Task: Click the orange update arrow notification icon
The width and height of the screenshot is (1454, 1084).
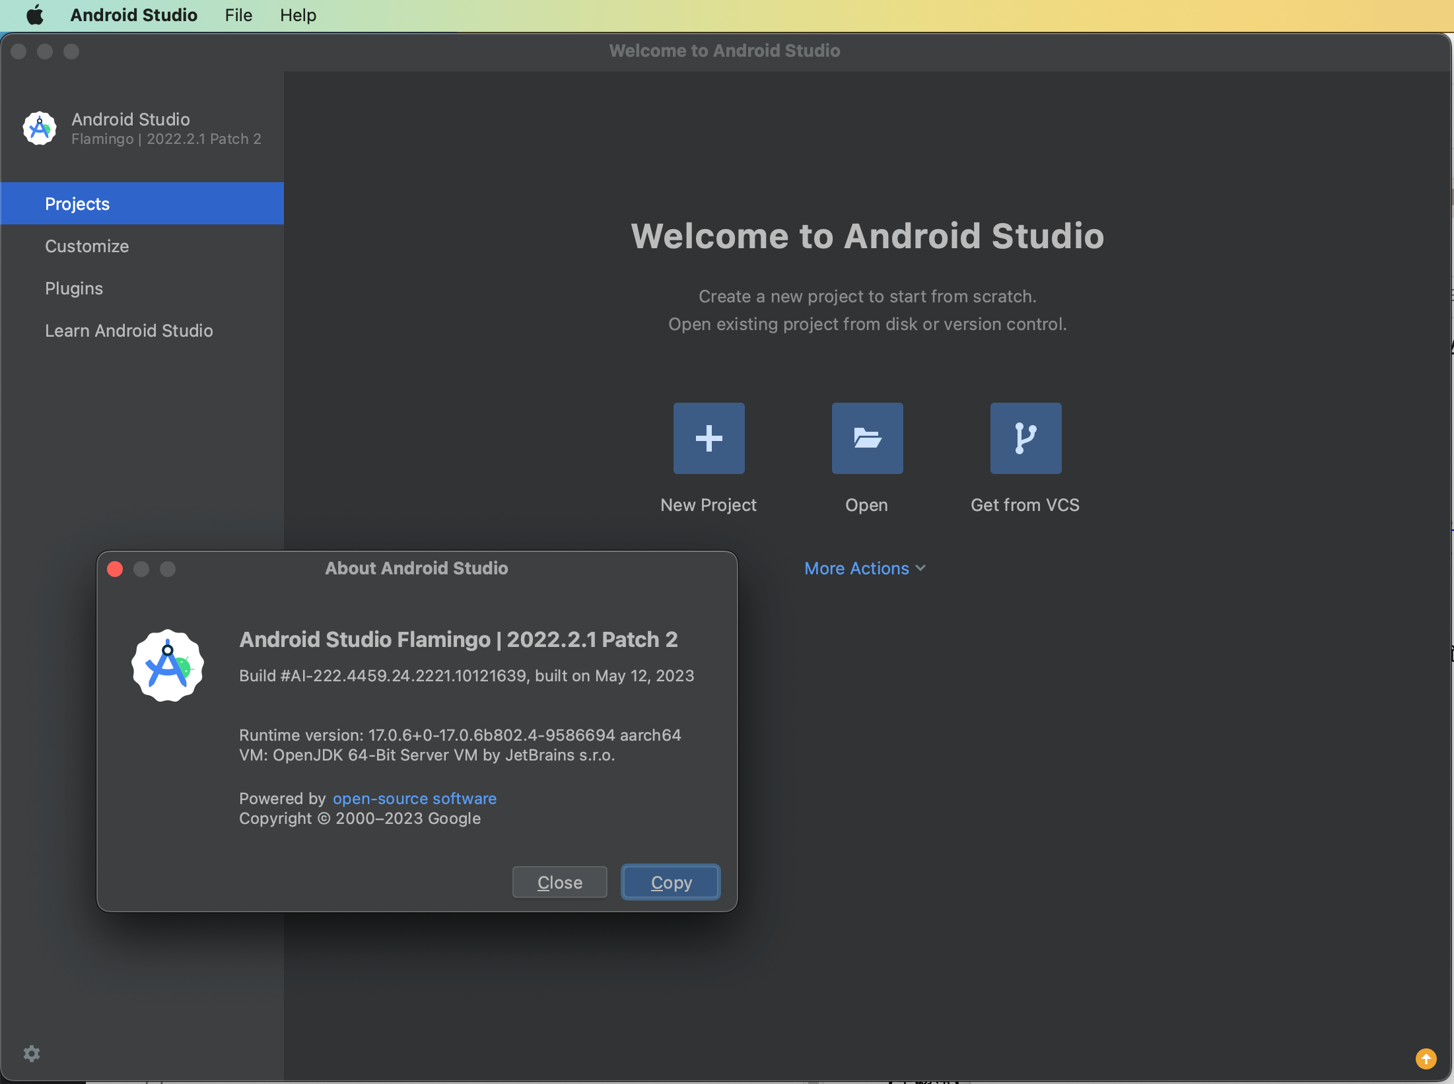Action: pos(1426,1059)
